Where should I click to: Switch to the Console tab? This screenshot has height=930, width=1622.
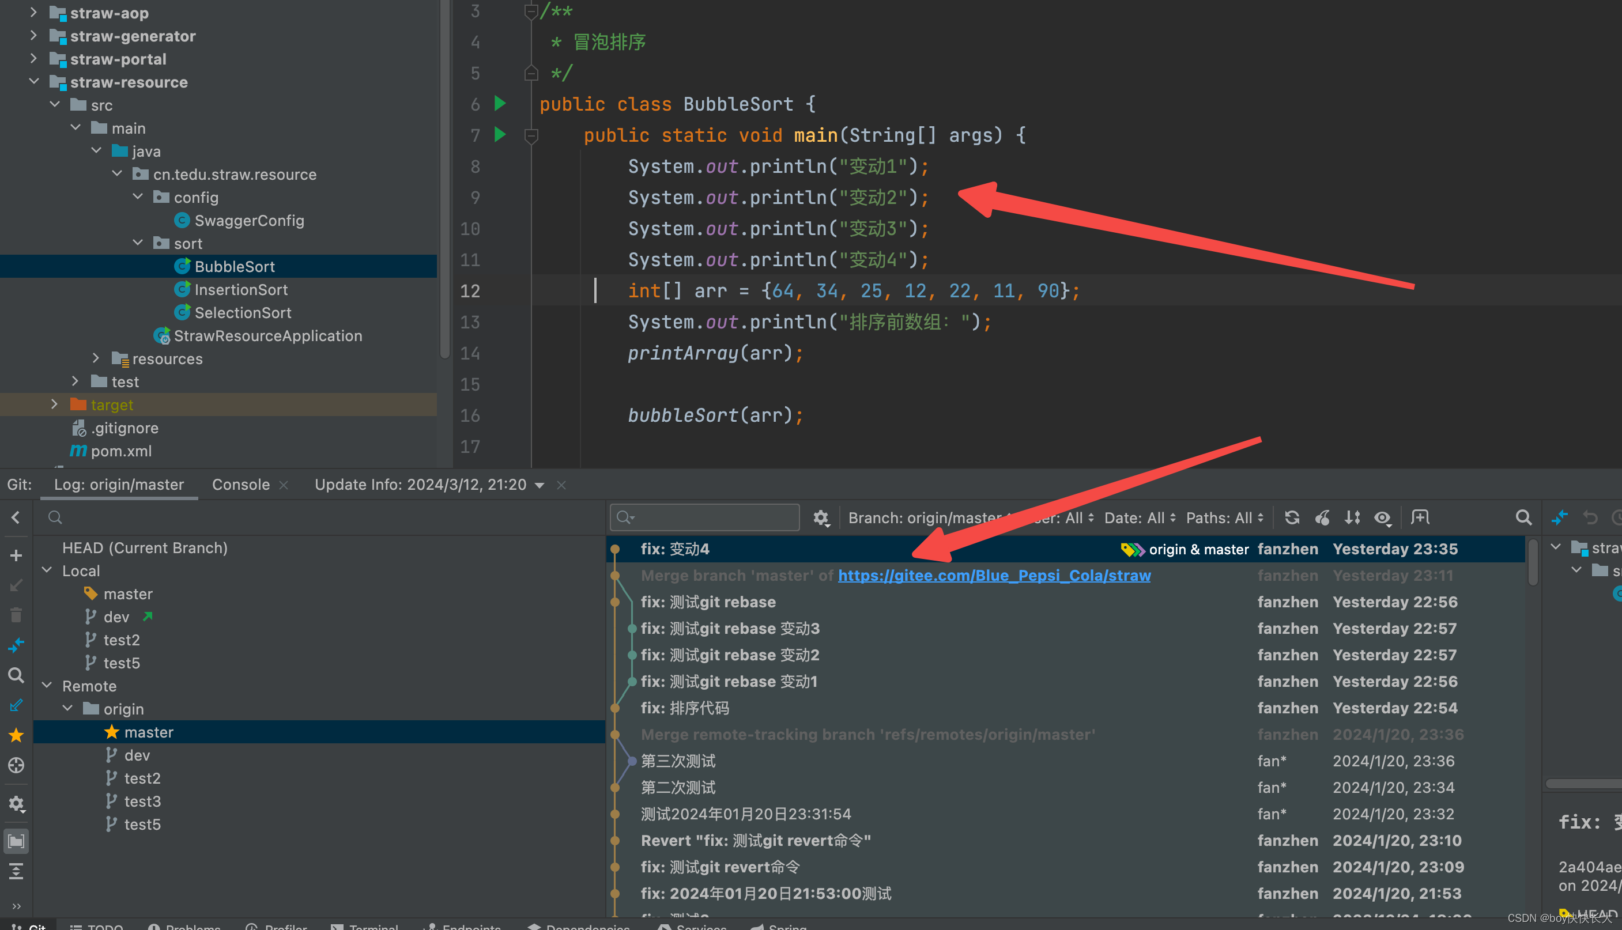click(241, 484)
